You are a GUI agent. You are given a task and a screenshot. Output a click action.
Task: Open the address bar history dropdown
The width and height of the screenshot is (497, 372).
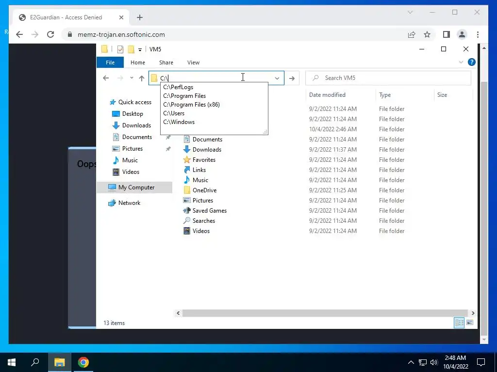277,78
